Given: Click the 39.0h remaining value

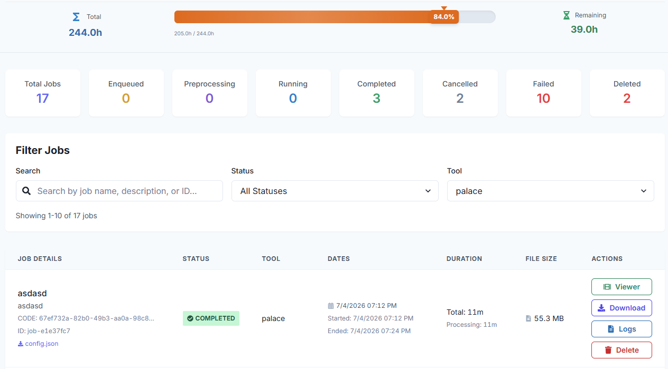Looking at the screenshot, I should pos(584,30).
